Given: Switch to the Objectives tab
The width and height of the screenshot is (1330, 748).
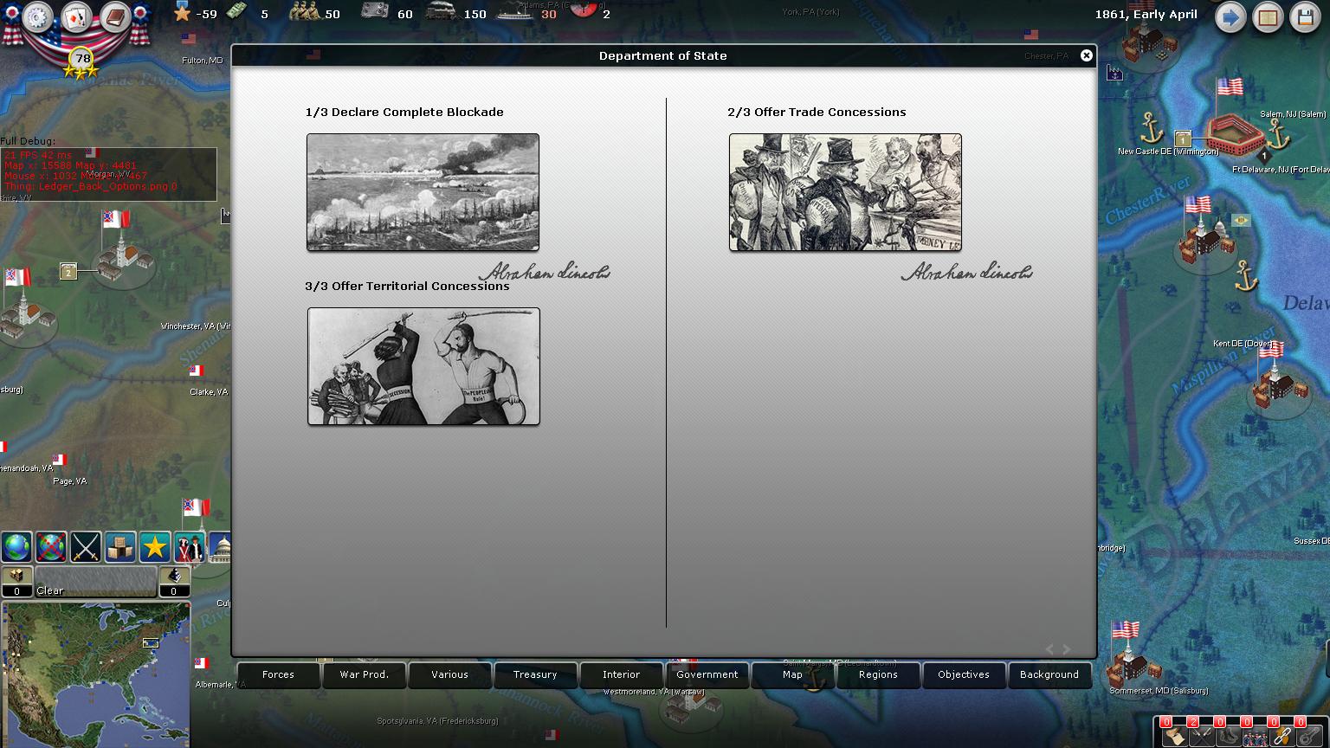Looking at the screenshot, I should click(x=963, y=674).
